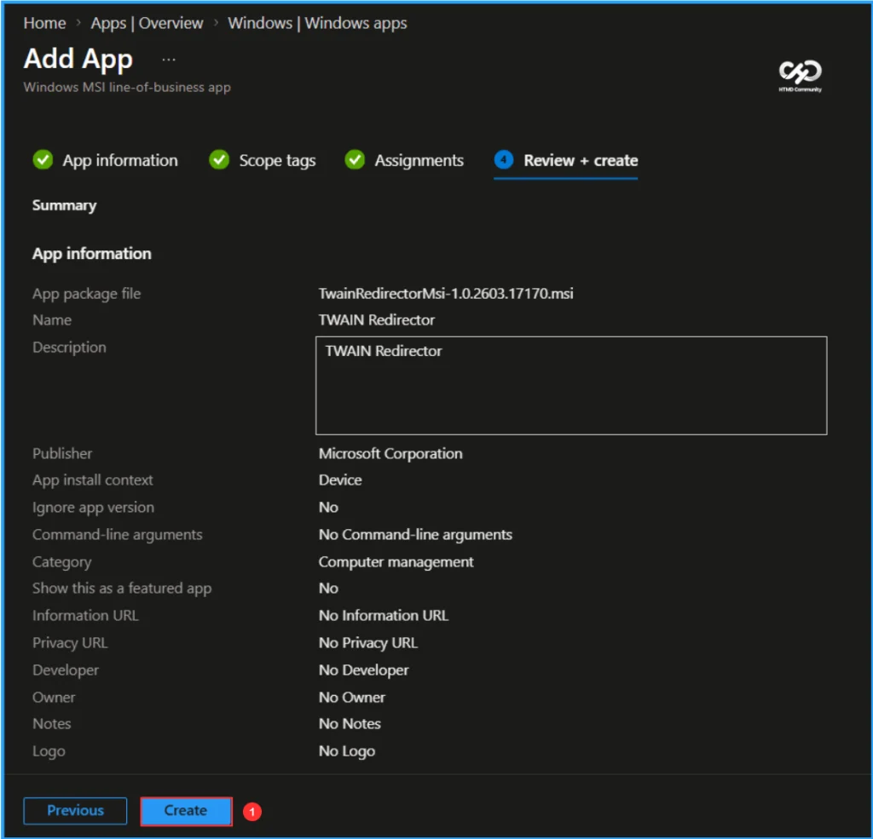Viewport: 873px width, 839px height.
Task: Go back with the Previous button
Action: pos(75,811)
